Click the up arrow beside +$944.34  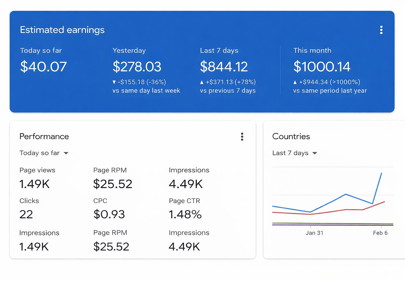295,82
